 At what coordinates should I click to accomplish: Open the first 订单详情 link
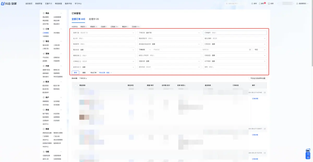(255, 99)
